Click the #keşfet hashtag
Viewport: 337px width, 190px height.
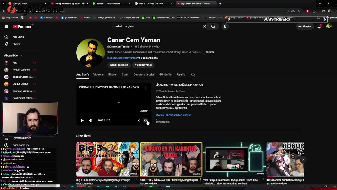pyautogui.click(x=187, y=115)
